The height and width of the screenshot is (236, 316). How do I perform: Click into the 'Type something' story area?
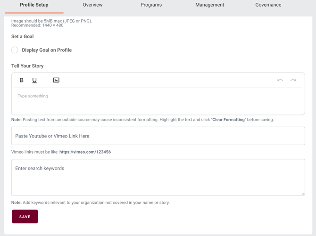(x=158, y=101)
